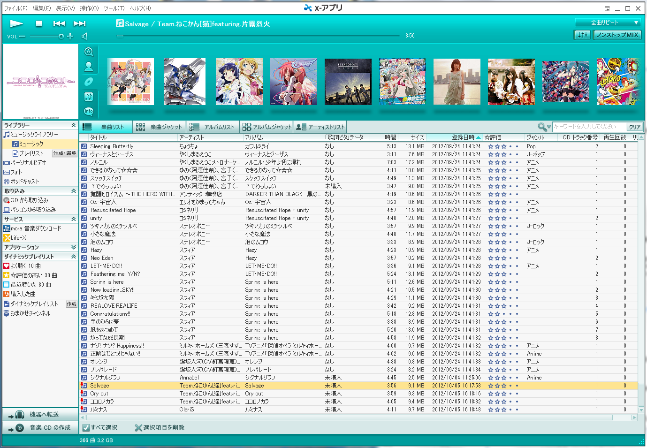Switch to アーティストリスト view tab
This screenshot has width=647, height=448.
320,127
